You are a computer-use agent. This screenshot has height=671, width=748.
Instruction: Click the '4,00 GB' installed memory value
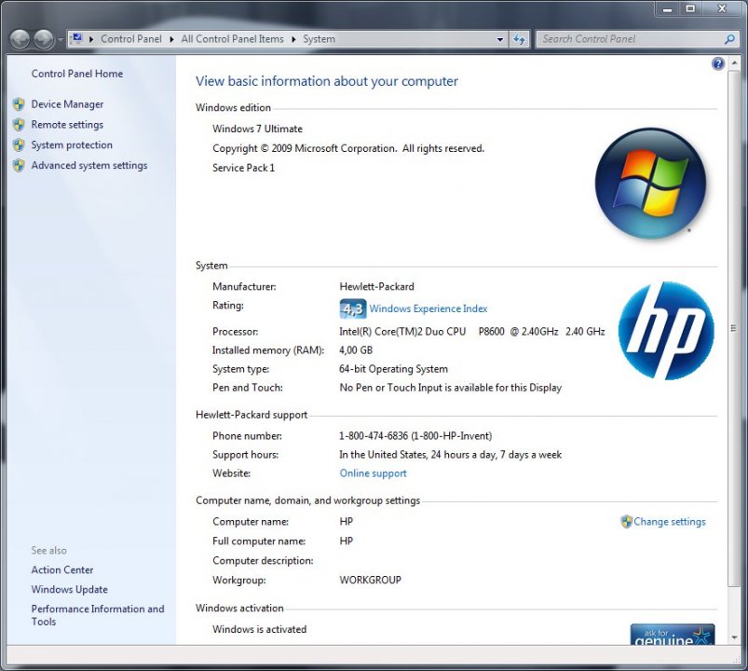[356, 350]
